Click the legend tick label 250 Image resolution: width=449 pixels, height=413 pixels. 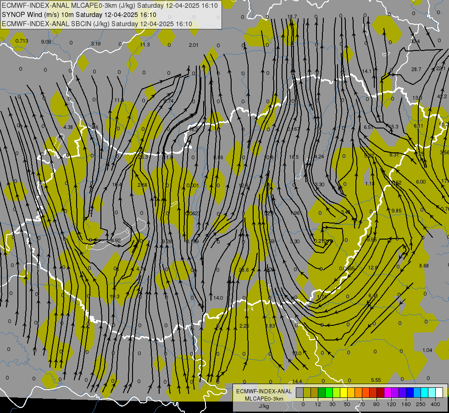(421, 404)
